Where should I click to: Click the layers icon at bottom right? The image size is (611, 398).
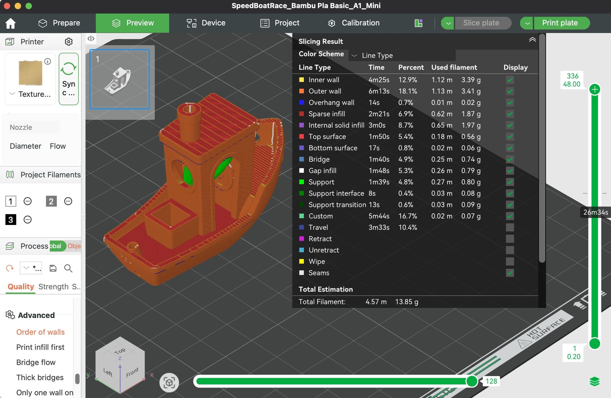[594, 382]
